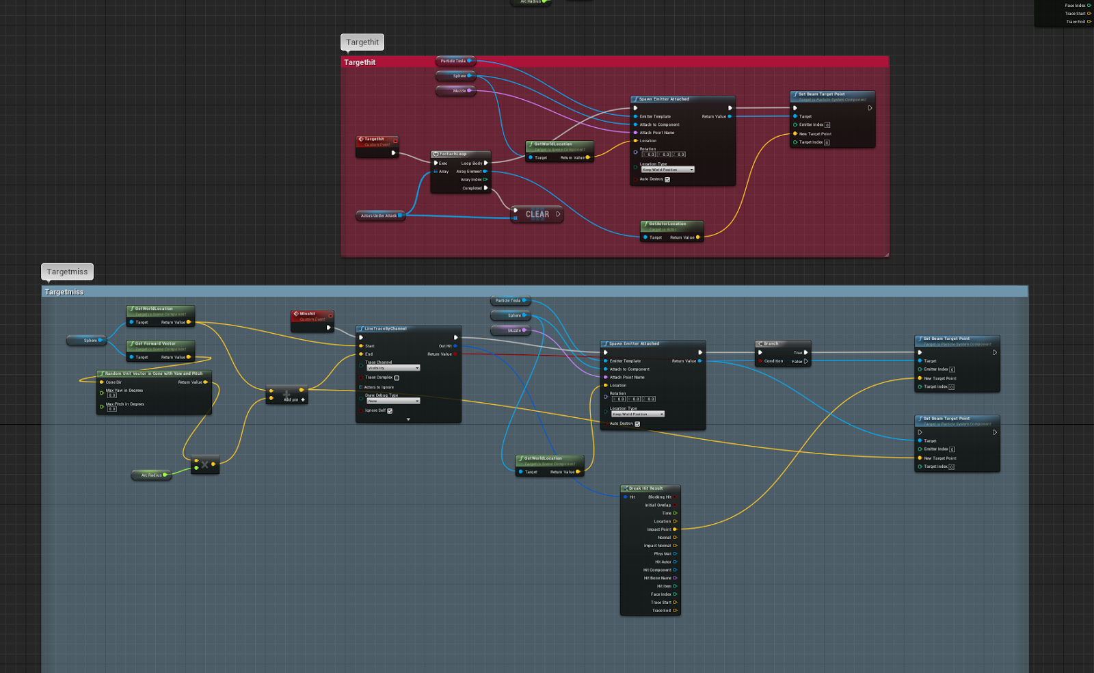Click the Branch node's False execution pin
This screenshot has width=1094, height=673.
(805, 361)
